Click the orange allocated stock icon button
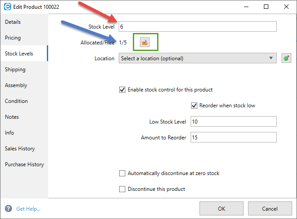The image size is (297, 219). 145,43
